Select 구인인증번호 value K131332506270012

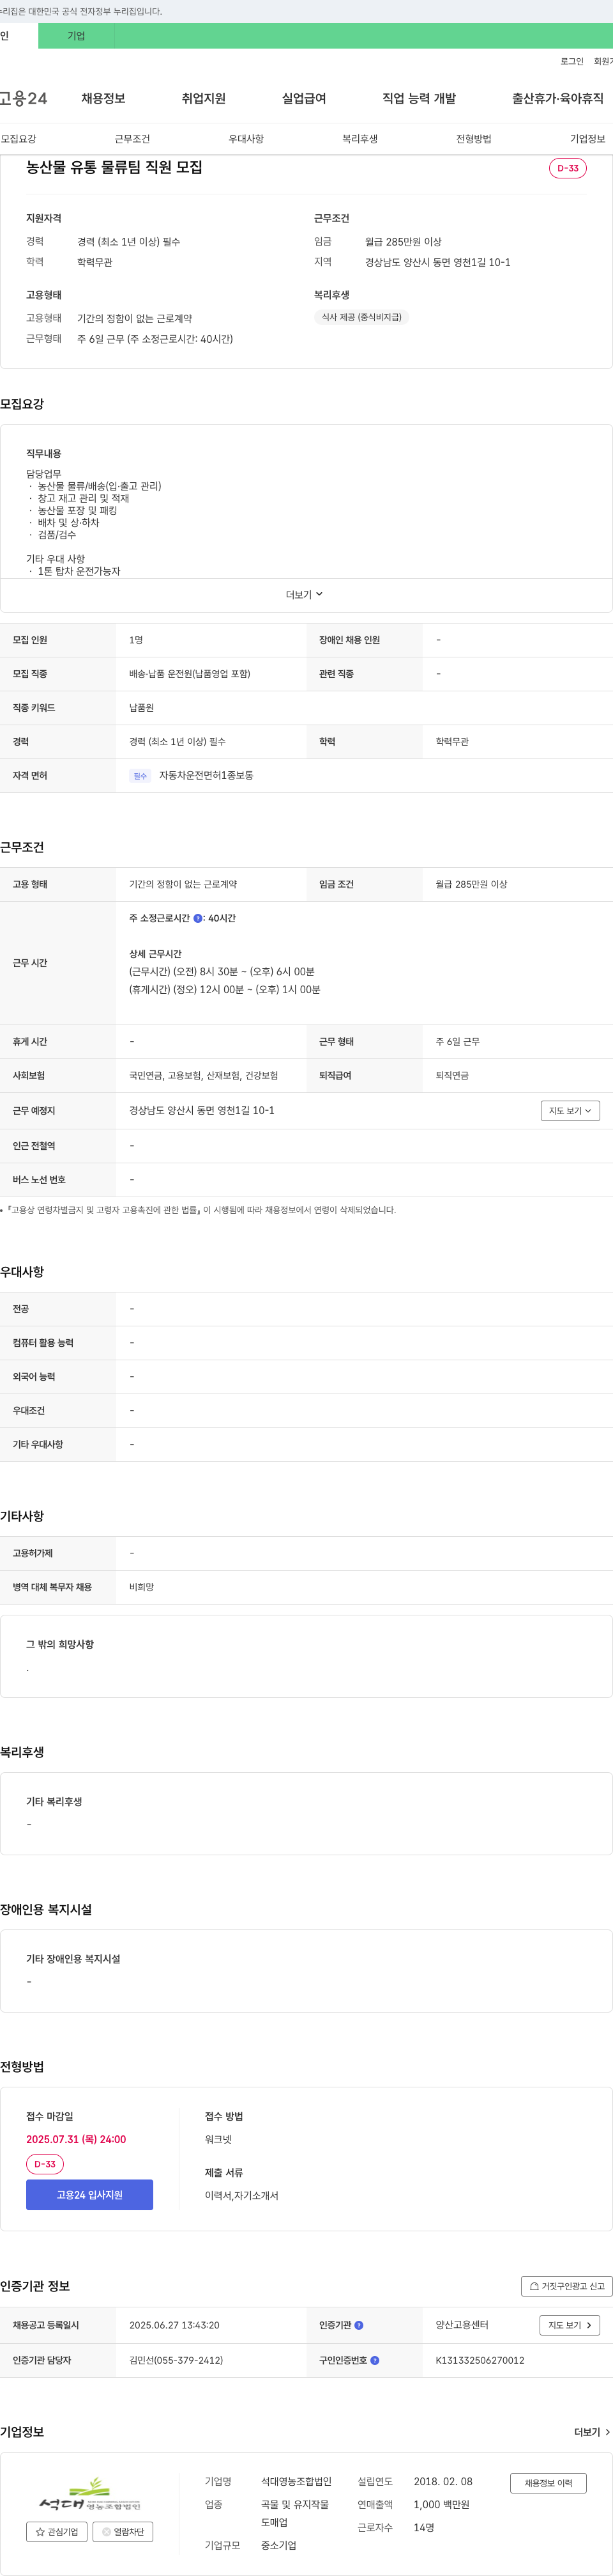click(479, 2360)
